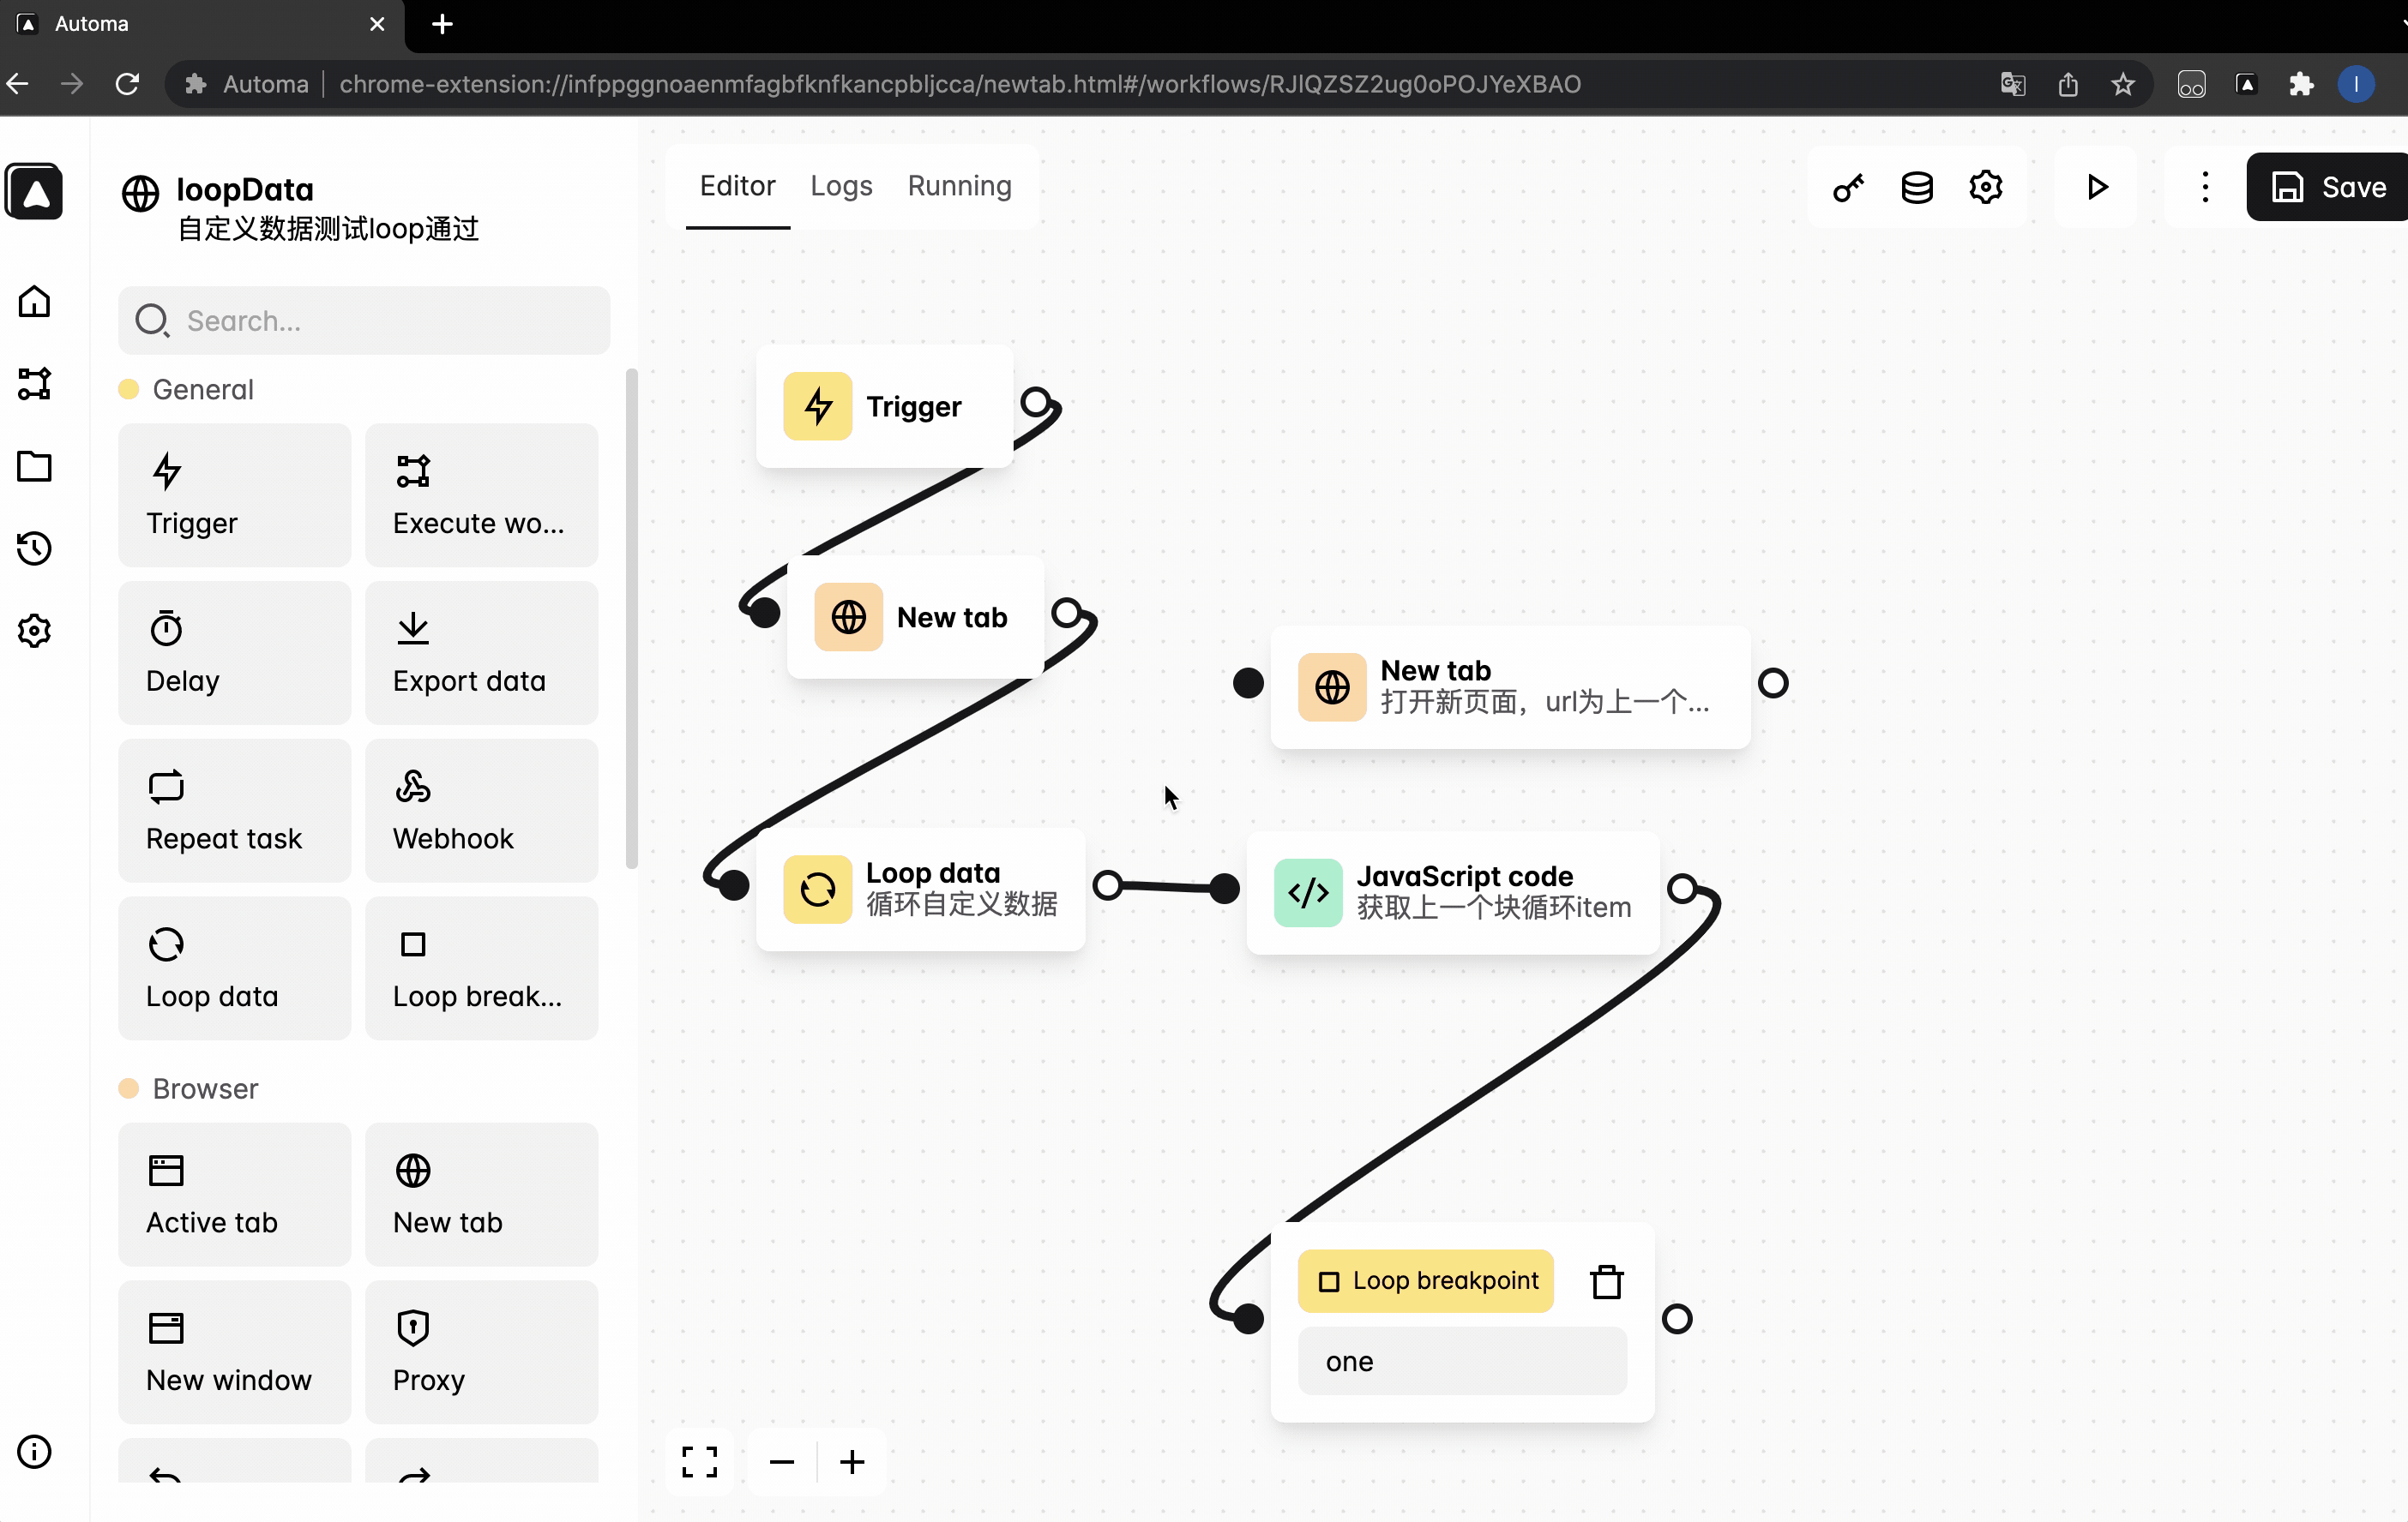Select the Webhook block in palette
Viewport: 2408px width, 1522px height.
(481, 810)
